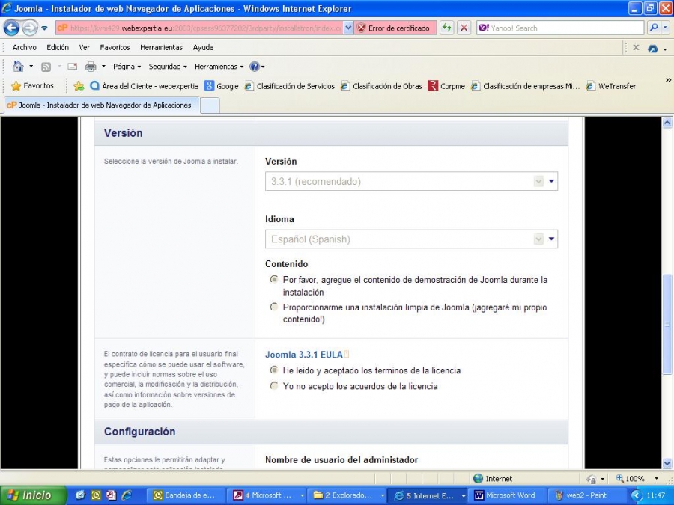Click the Read mail envelope icon
Screen dimensions: 674x505
tap(72, 67)
